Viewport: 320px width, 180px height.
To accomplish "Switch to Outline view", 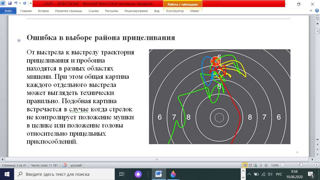I will tap(260, 165).
